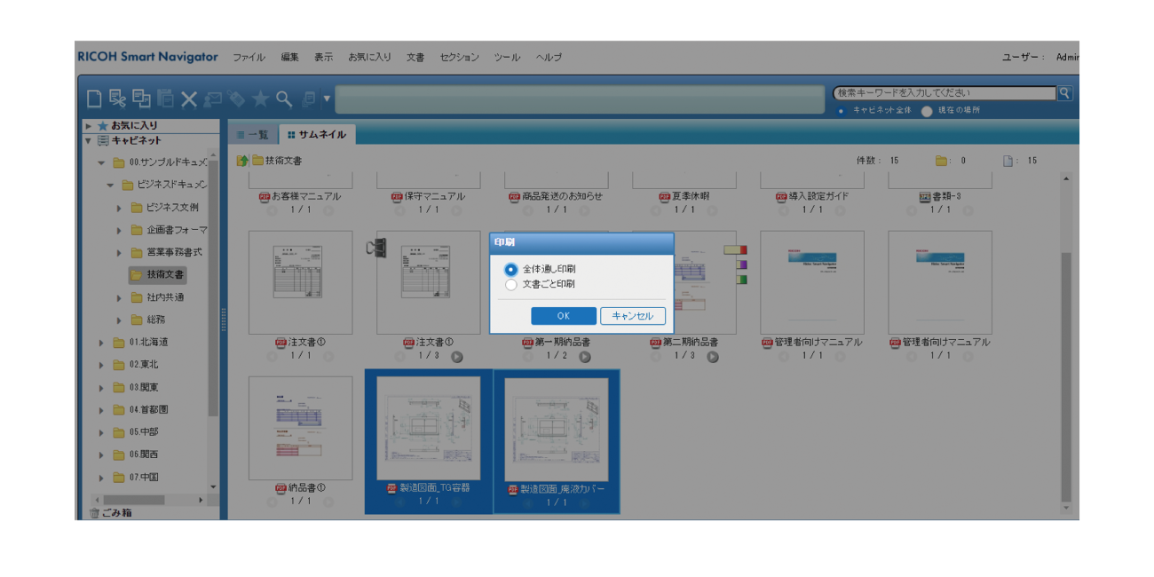Click the OK button in print dialog

pos(565,315)
